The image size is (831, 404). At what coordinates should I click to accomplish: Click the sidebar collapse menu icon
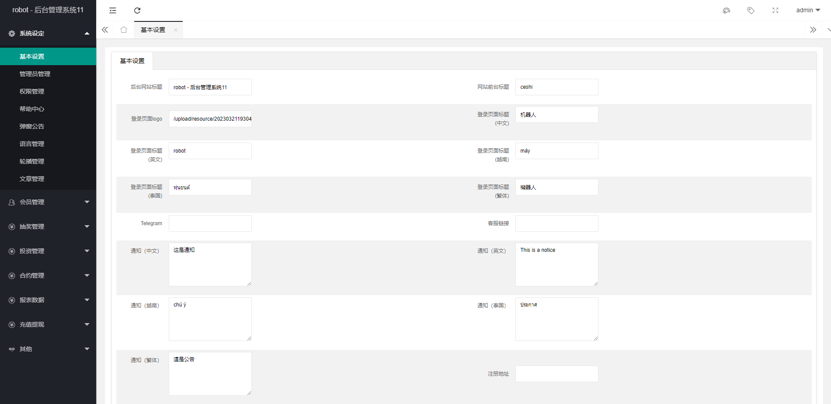pyautogui.click(x=113, y=10)
